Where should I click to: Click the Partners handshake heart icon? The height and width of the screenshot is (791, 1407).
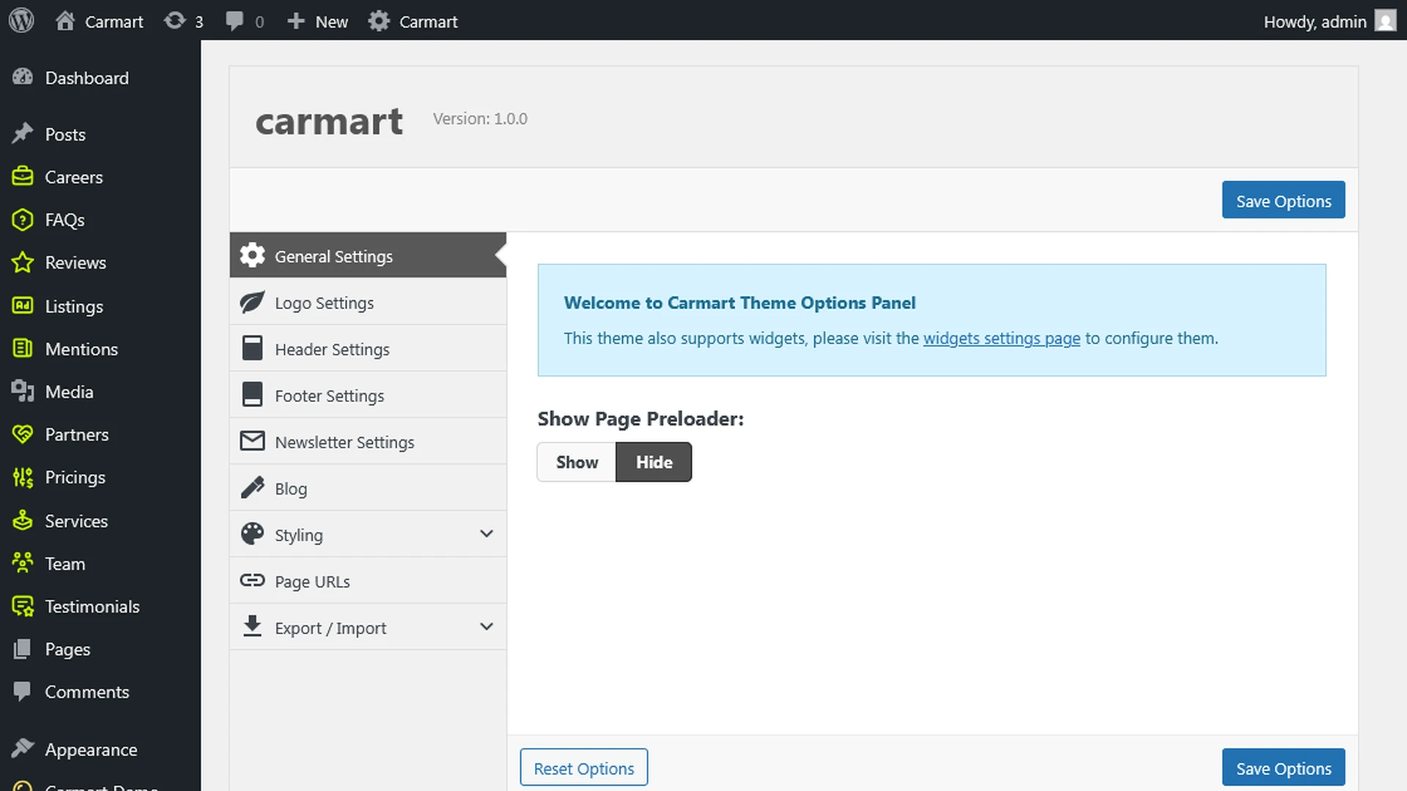(23, 434)
